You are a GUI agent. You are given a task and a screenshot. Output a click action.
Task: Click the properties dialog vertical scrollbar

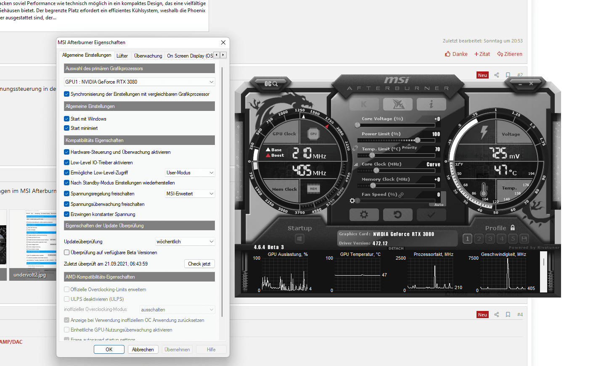pyautogui.click(x=222, y=191)
